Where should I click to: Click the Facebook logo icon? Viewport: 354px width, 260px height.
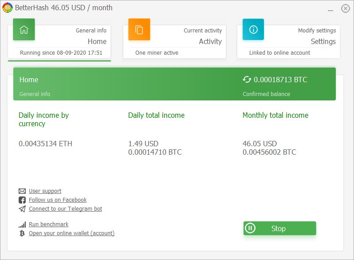pos(22,200)
